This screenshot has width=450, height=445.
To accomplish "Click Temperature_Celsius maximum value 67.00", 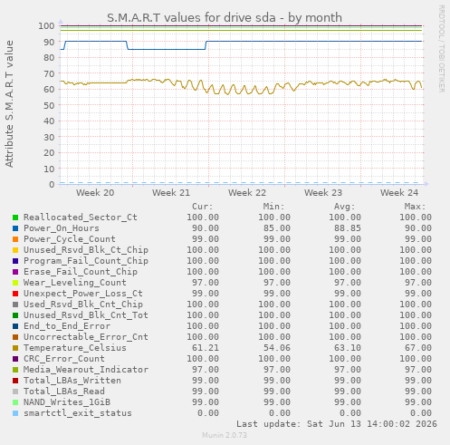I will [x=418, y=348].
